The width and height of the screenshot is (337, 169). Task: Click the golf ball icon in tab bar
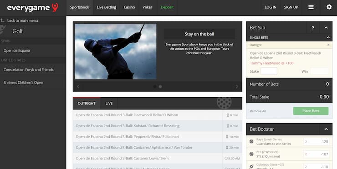224,103
